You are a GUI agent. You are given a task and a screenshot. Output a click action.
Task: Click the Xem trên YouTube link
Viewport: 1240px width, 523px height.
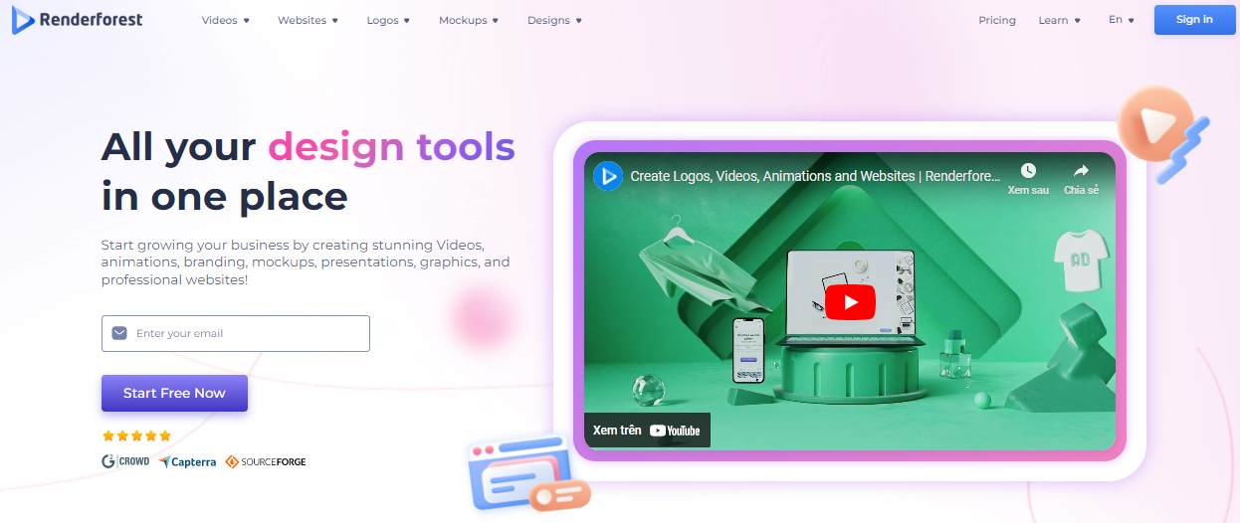point(647,431)
